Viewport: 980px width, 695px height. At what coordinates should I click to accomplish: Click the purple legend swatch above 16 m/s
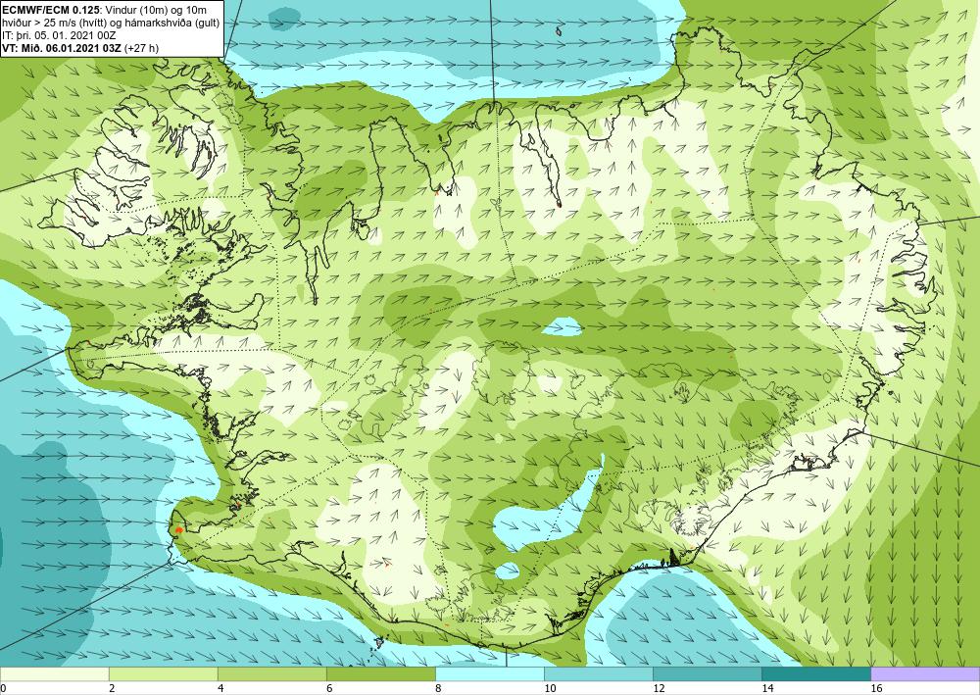(925, 673)
